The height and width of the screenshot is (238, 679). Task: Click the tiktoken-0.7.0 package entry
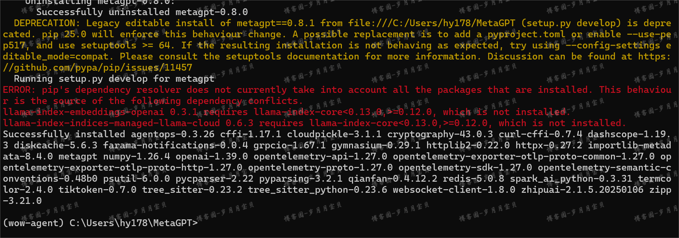[x=98, y=190]
